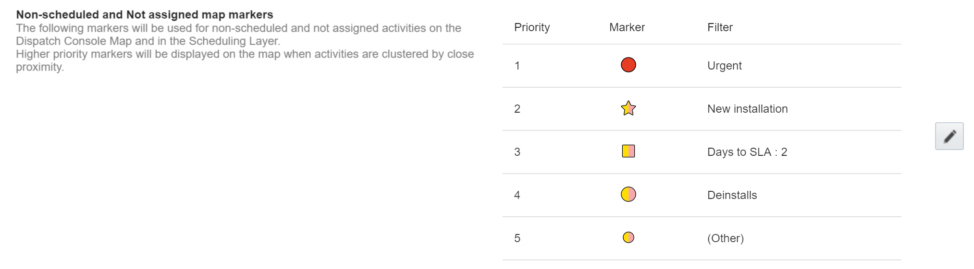Screen dimensions: 974x269
Task: Click priority number 4 in the table
Action: point(517,195)
